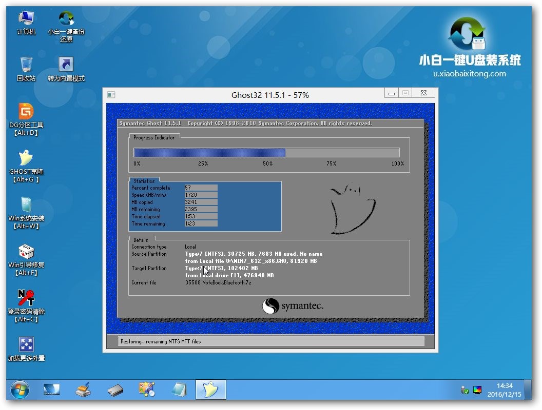Screen dimensions: 542x410
Task: Launch the memory diagnostic taskbar tool
Action: click(115, 389)
